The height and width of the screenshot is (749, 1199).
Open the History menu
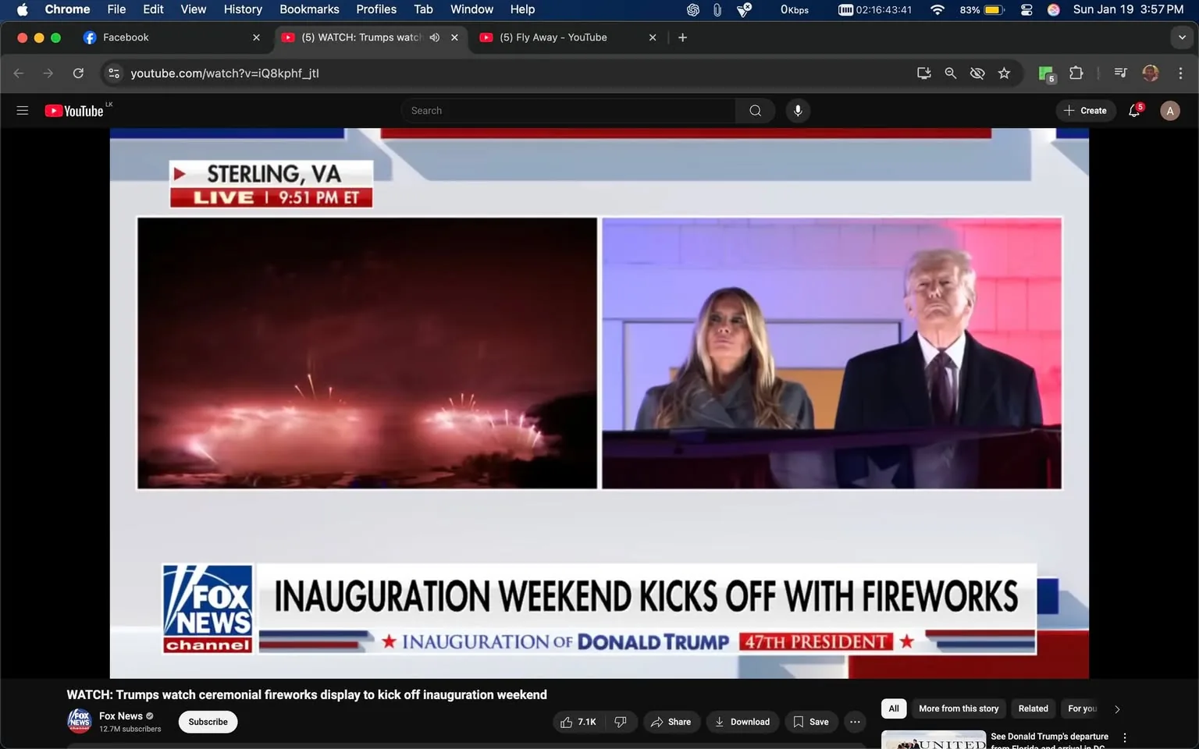pos(242,9)
